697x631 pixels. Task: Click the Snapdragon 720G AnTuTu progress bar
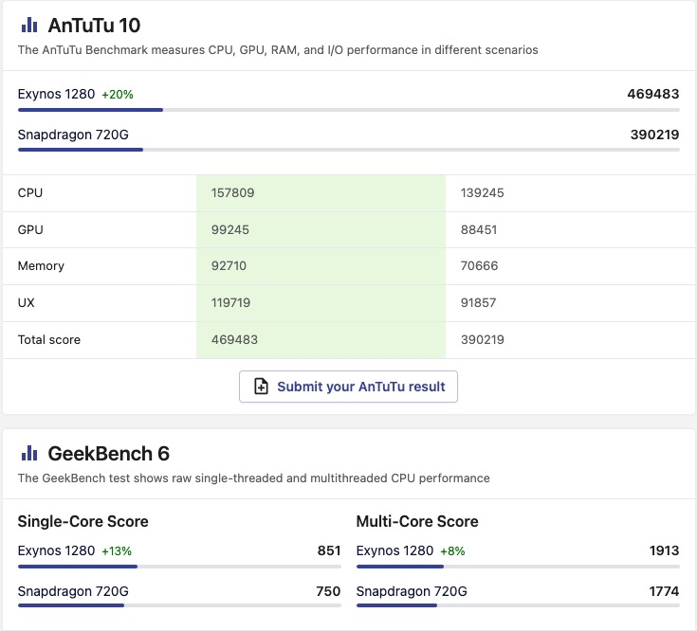pyautogui.click(x=348, y=150)
